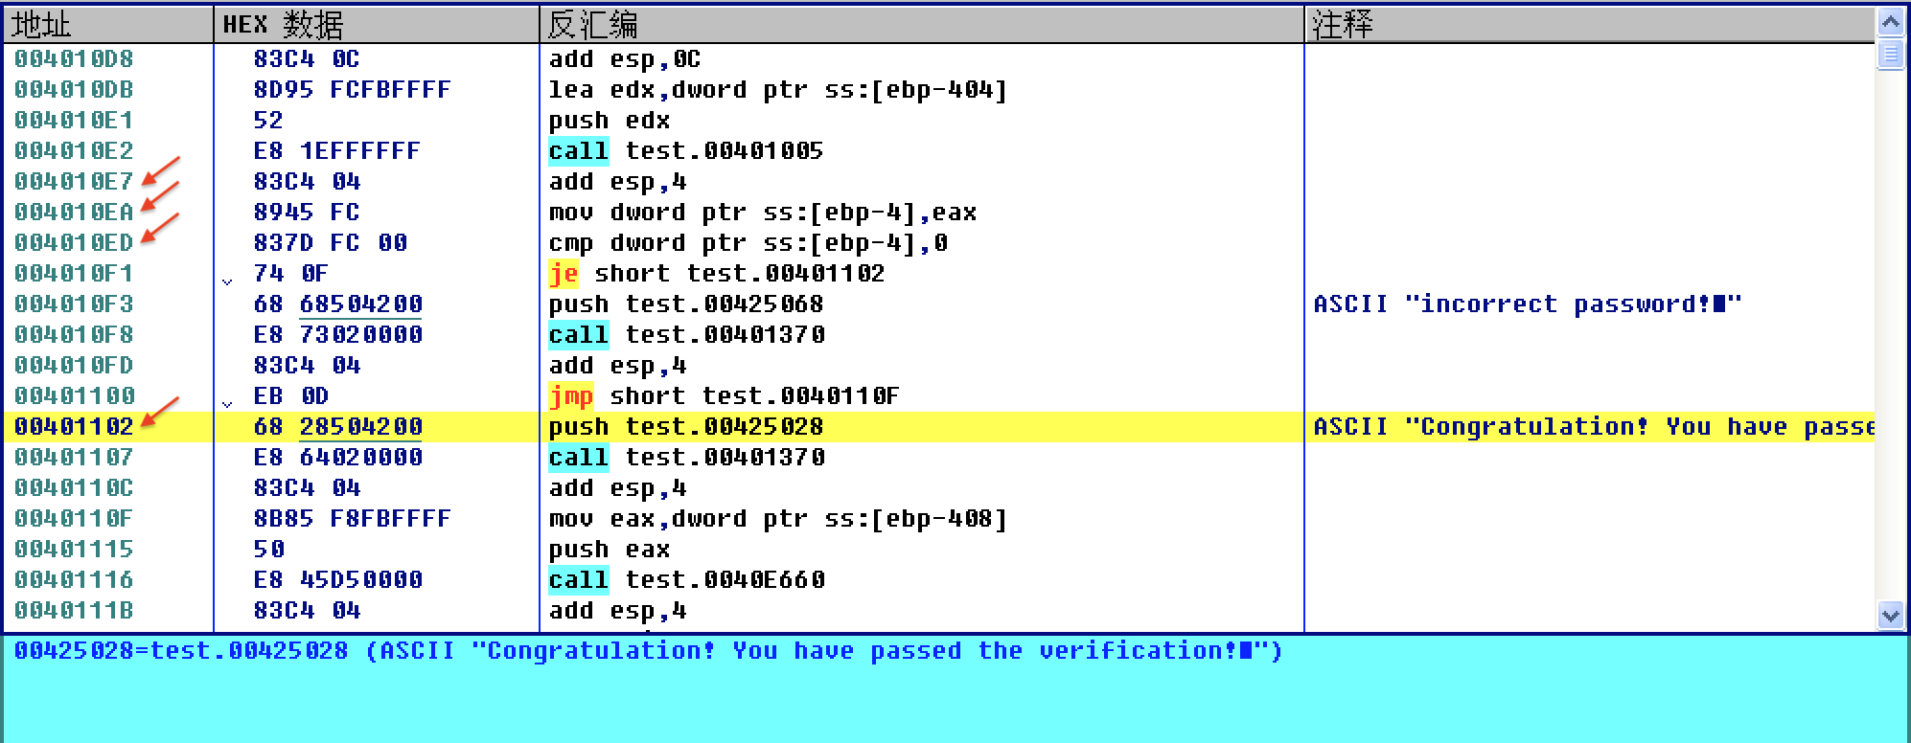Click the scrollbar down arrow
This screenshot has width=1911, height=743.
1891,616
